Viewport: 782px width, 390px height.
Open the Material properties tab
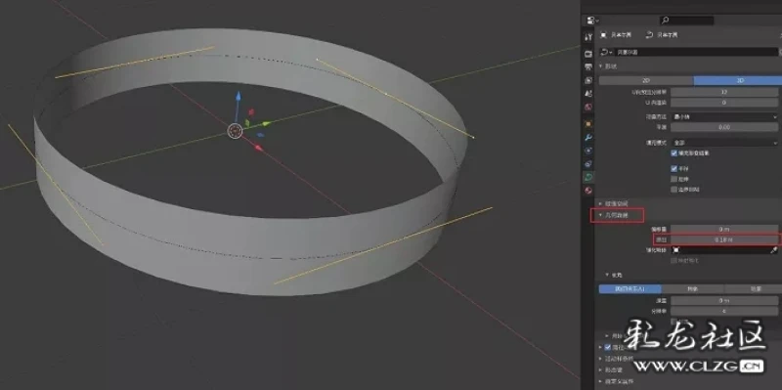pyautogui.click(x=588, y=190)
